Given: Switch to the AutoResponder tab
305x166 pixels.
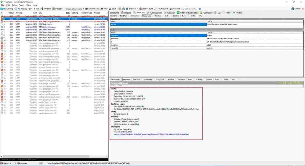Looking at the screenshot, I should tap(154, 13).
